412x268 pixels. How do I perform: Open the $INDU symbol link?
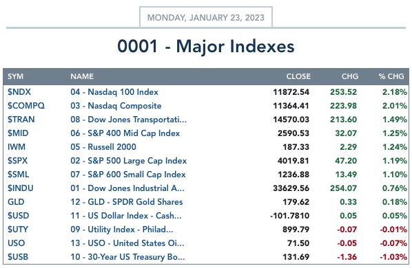click(21, 188)
